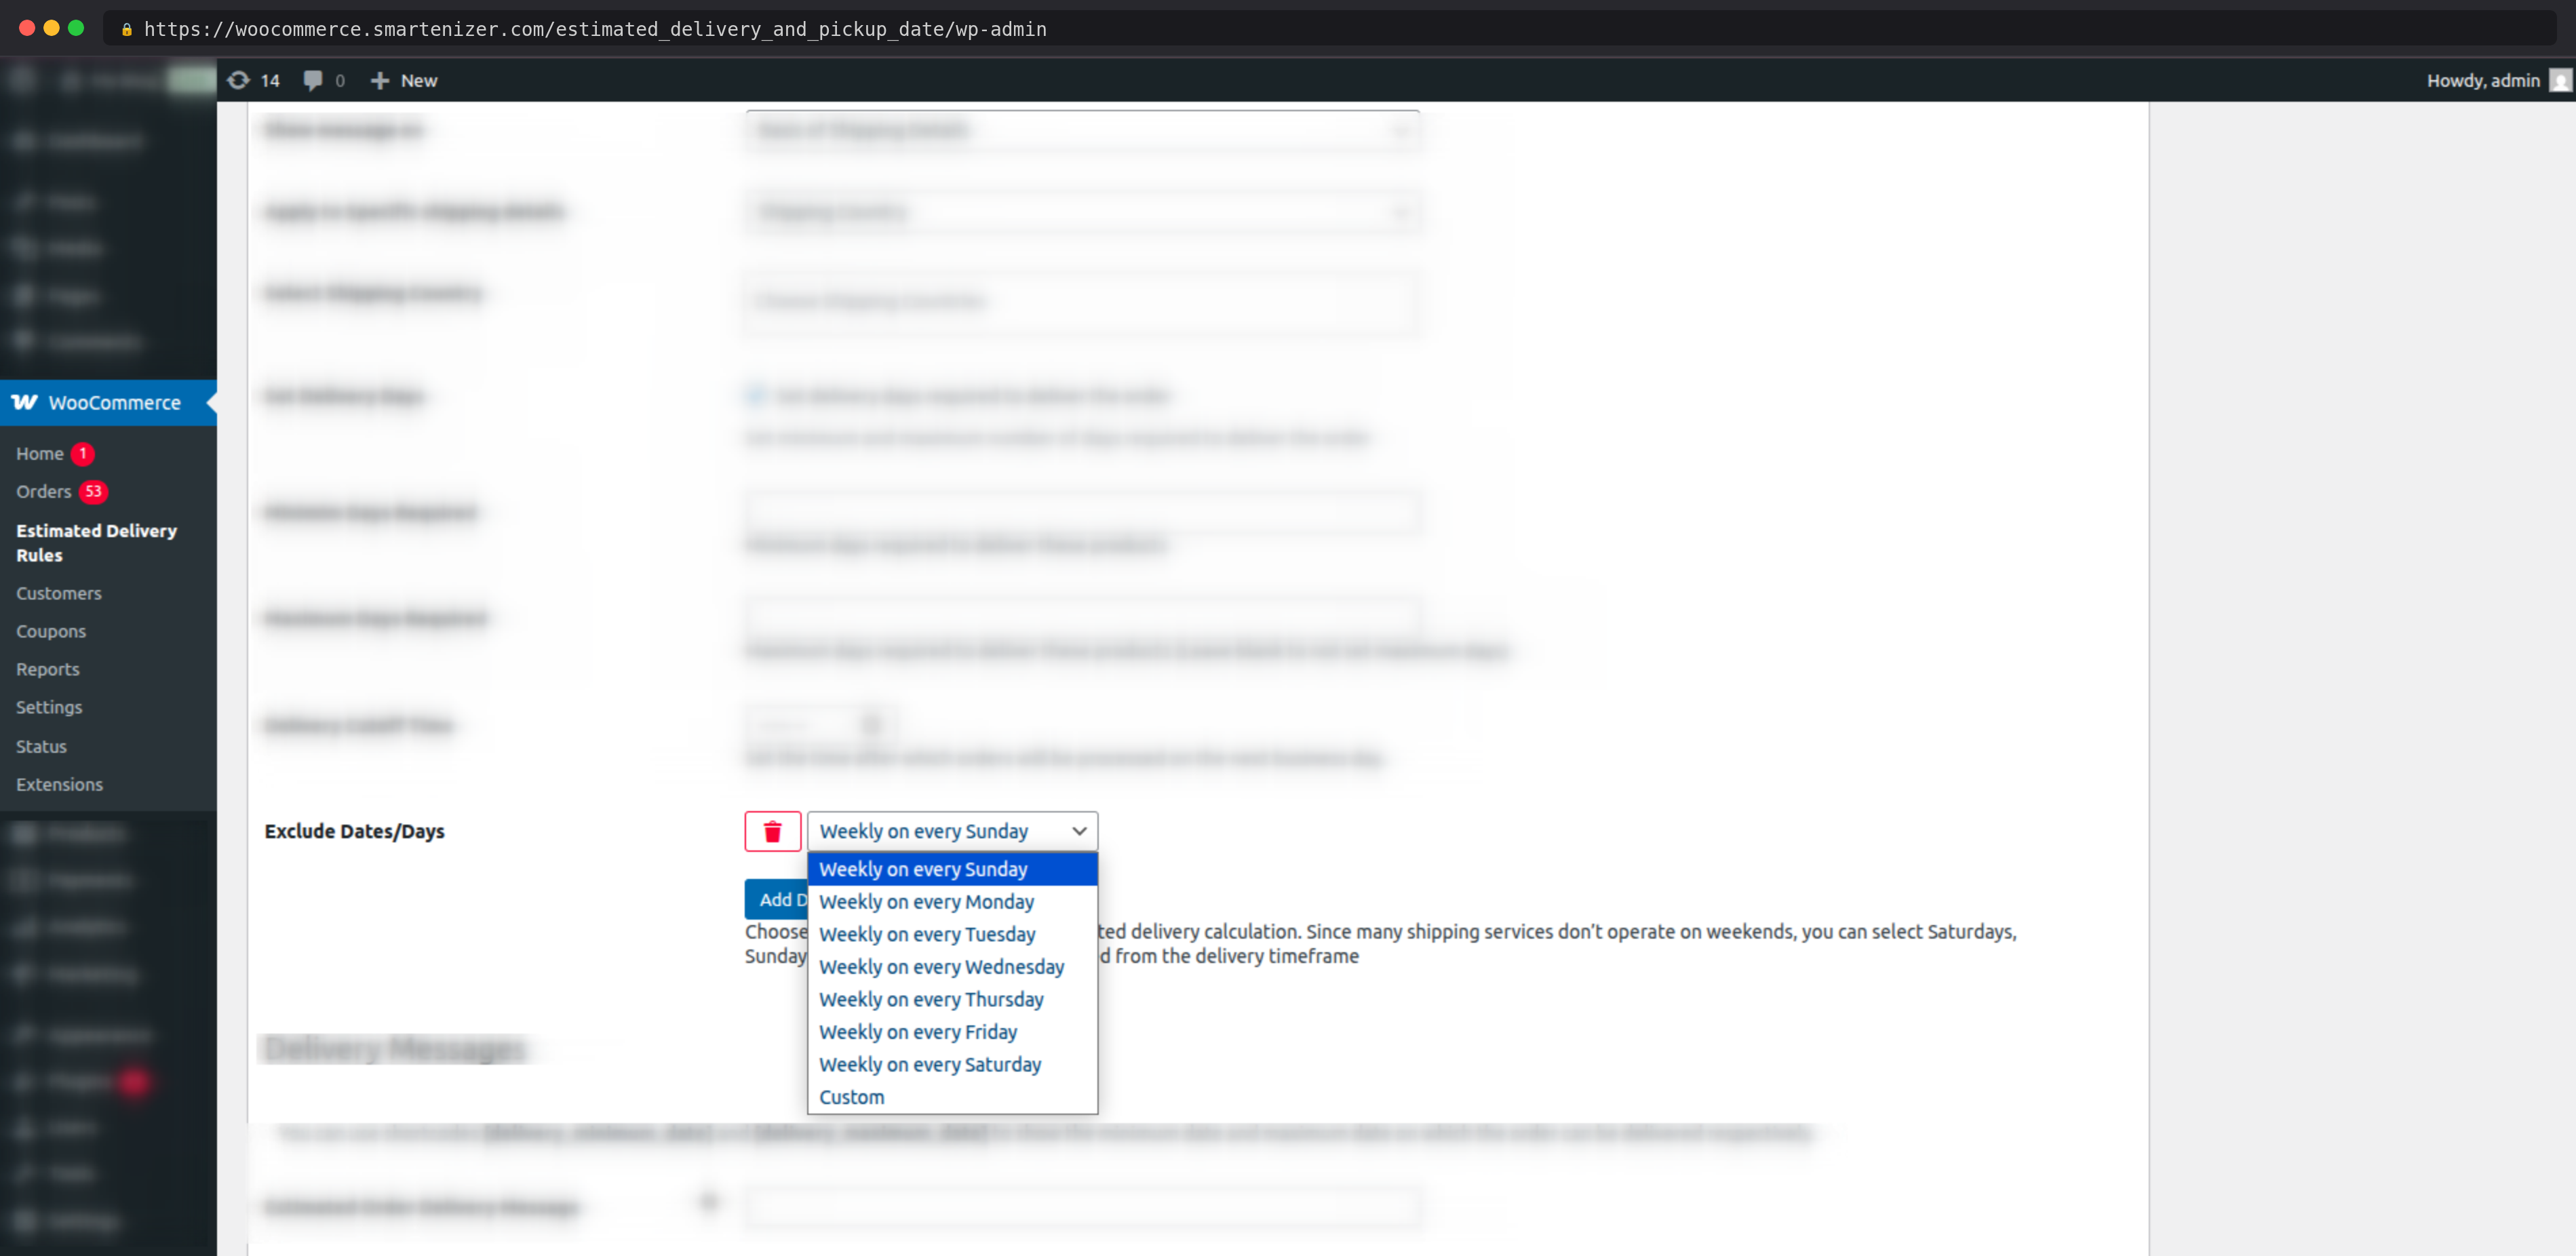Click the red trash delete icon

click(x=772, y=831)
